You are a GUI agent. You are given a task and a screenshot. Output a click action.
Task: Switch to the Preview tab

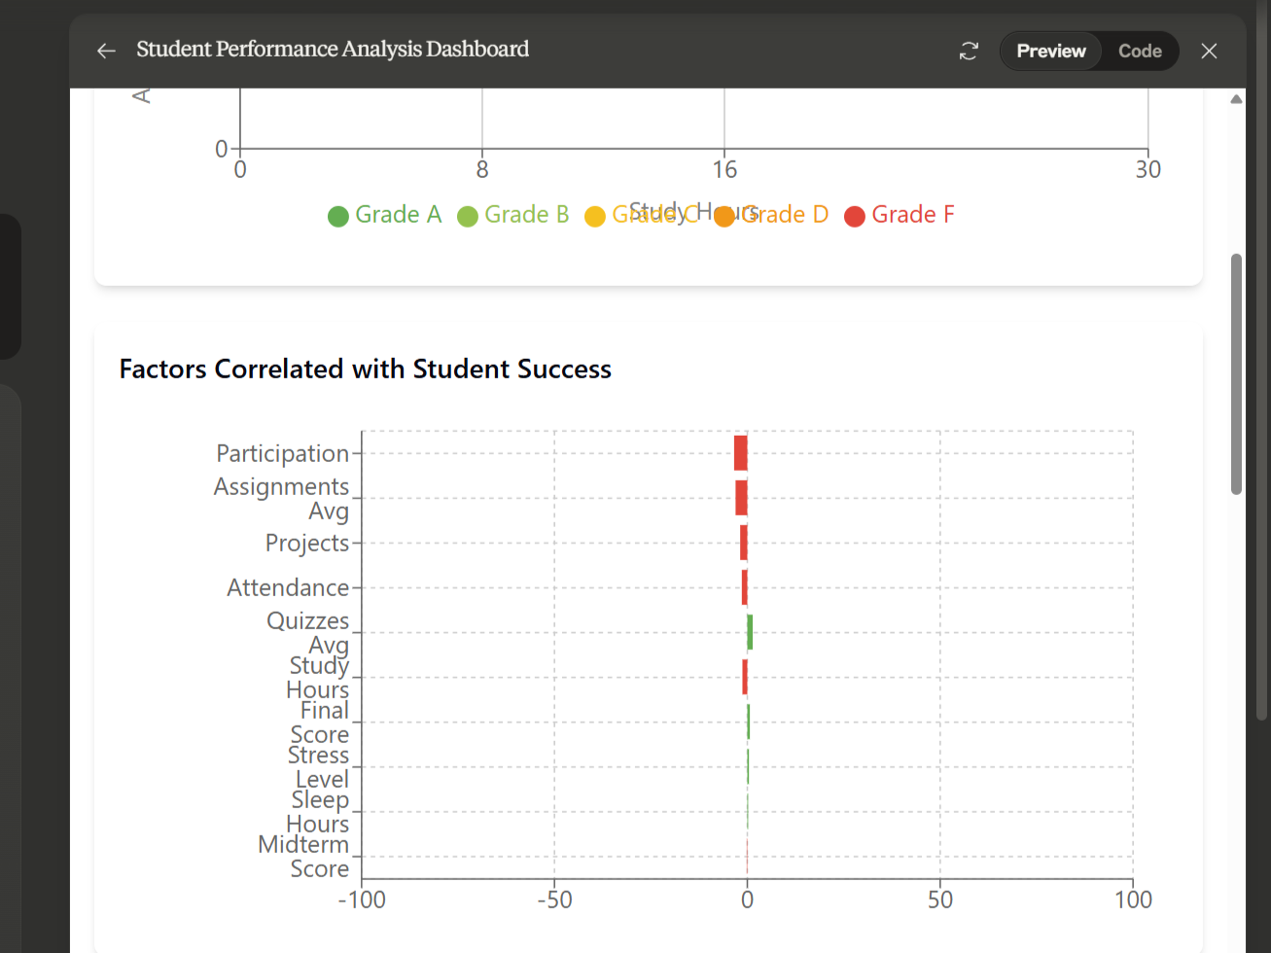(1050, 51)
